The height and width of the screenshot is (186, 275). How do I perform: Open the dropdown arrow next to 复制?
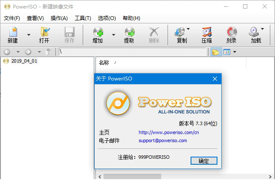click(x=188, y=29)
